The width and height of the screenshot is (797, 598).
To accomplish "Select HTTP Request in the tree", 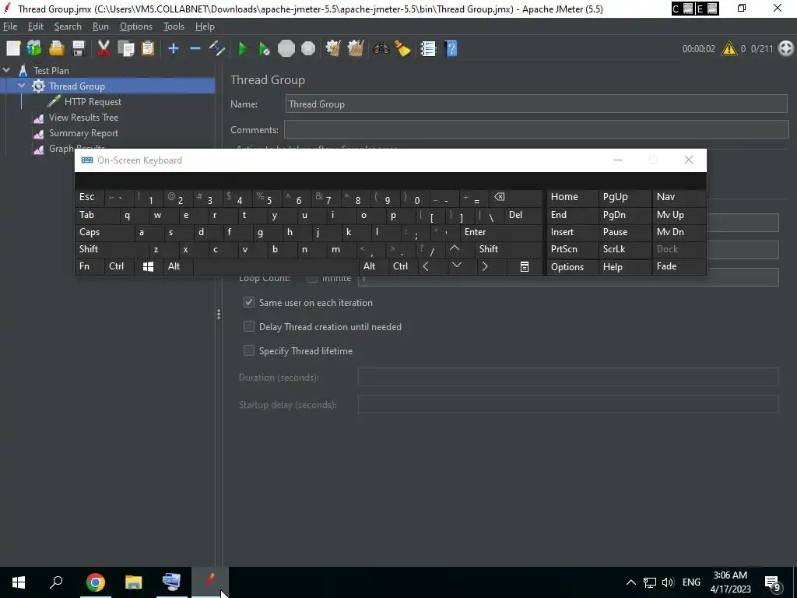I will coord(93,102).
